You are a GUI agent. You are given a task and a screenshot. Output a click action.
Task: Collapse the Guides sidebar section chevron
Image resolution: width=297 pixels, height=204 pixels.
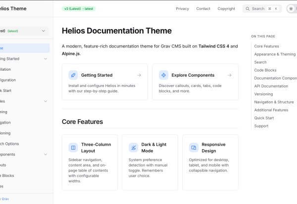[46, 101]
